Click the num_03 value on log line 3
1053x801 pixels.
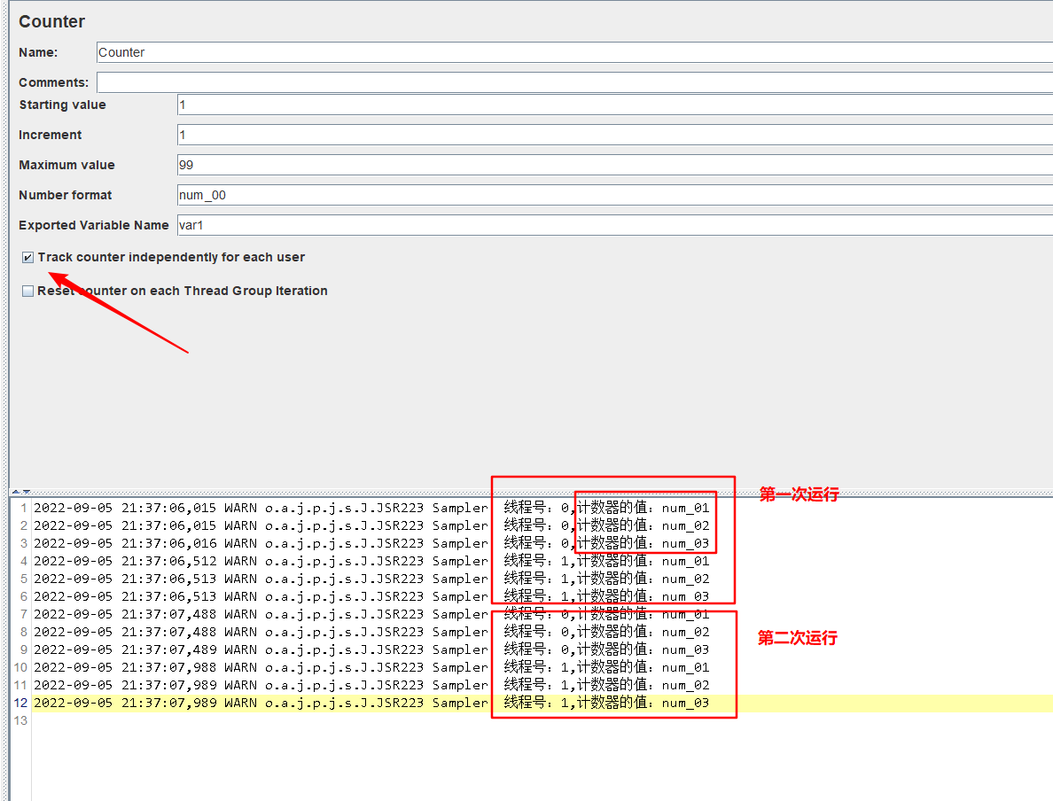pos(685,543)
